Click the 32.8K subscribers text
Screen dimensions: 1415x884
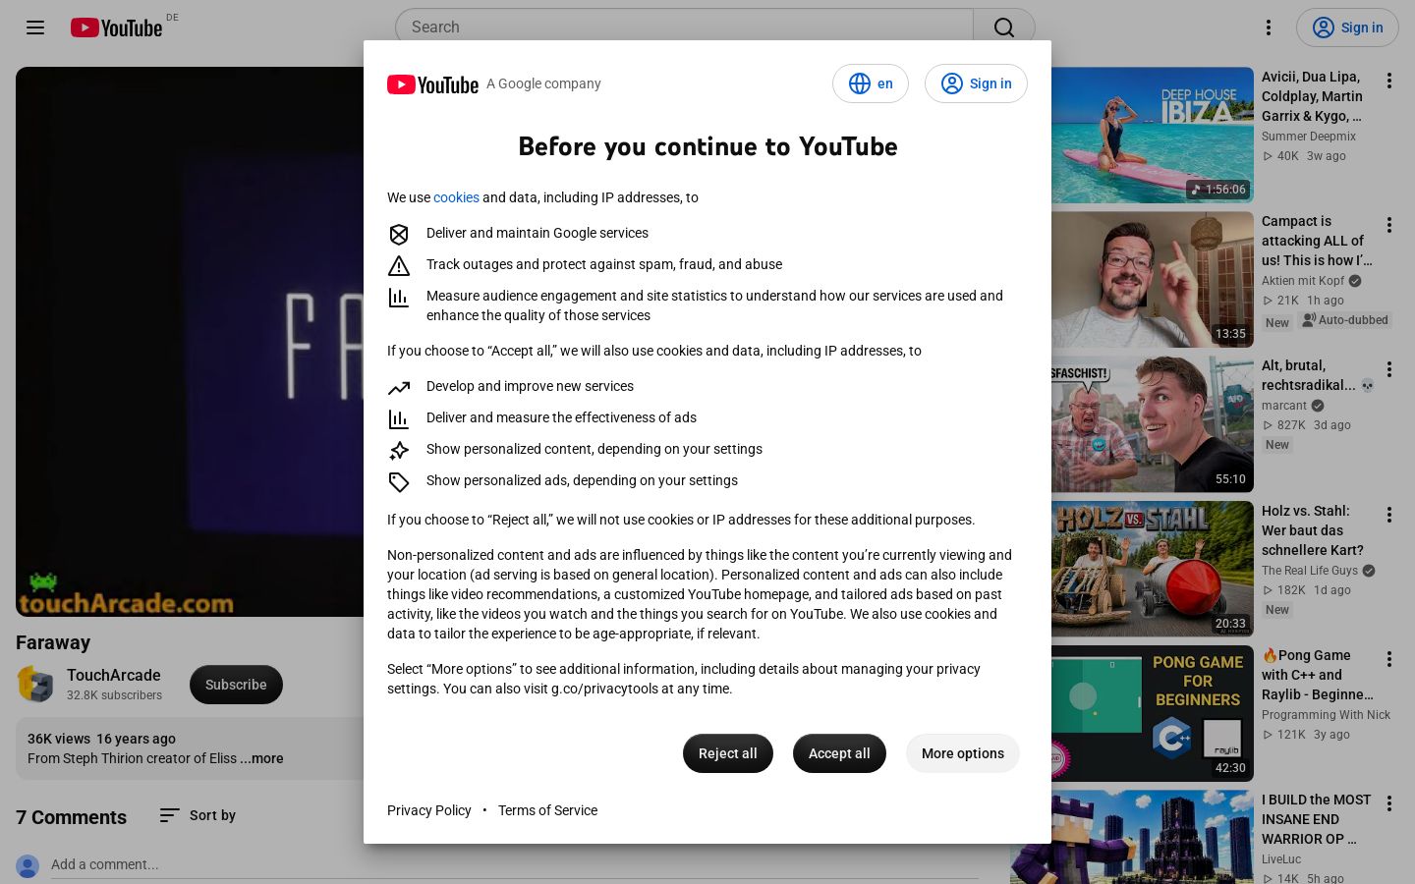tap(114, 695)
